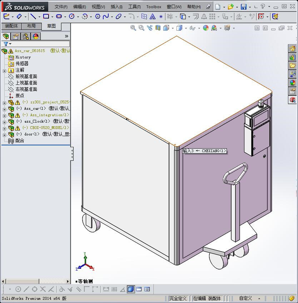
Task: Select the Convert Entities tool
Action: 183,16
